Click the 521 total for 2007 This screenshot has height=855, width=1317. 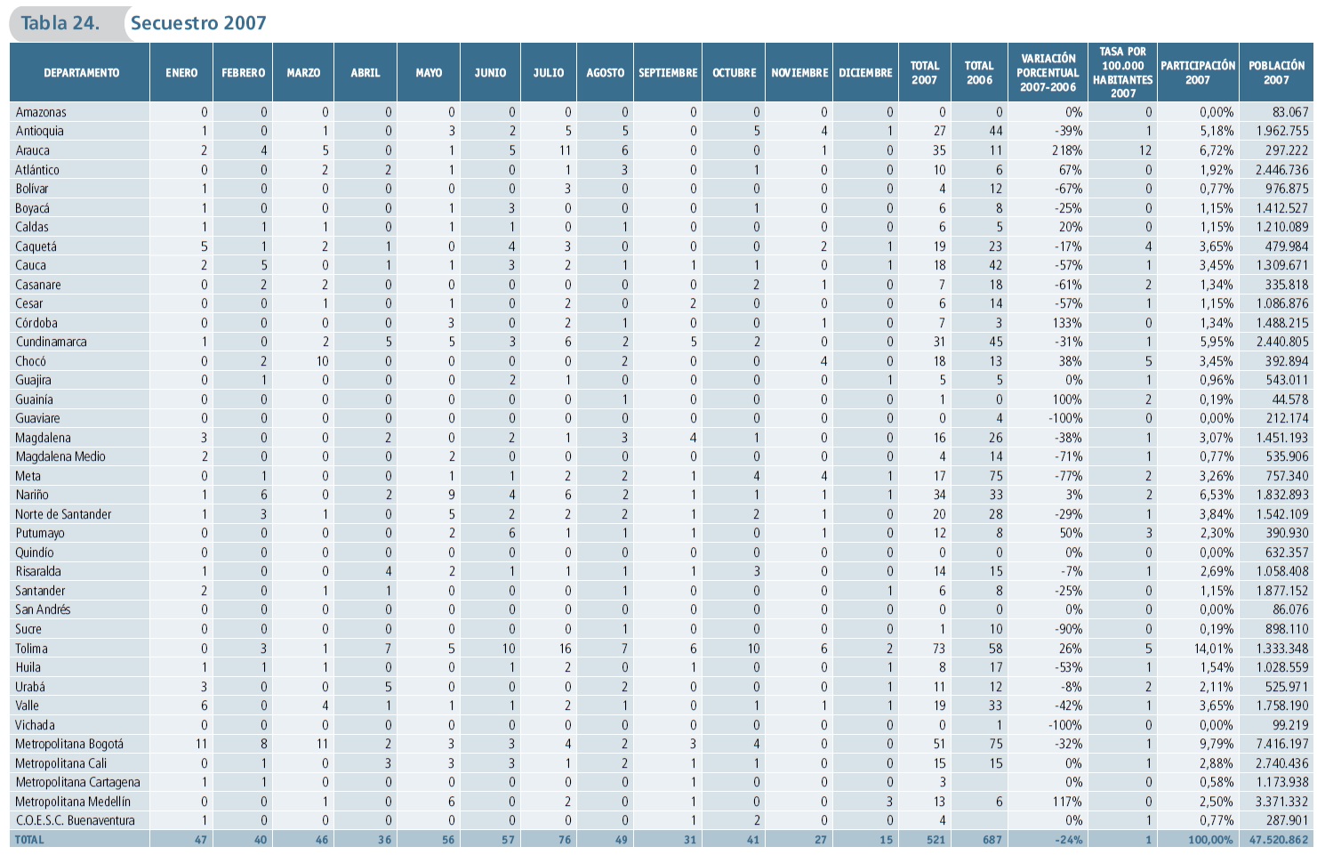click(936, 840)
